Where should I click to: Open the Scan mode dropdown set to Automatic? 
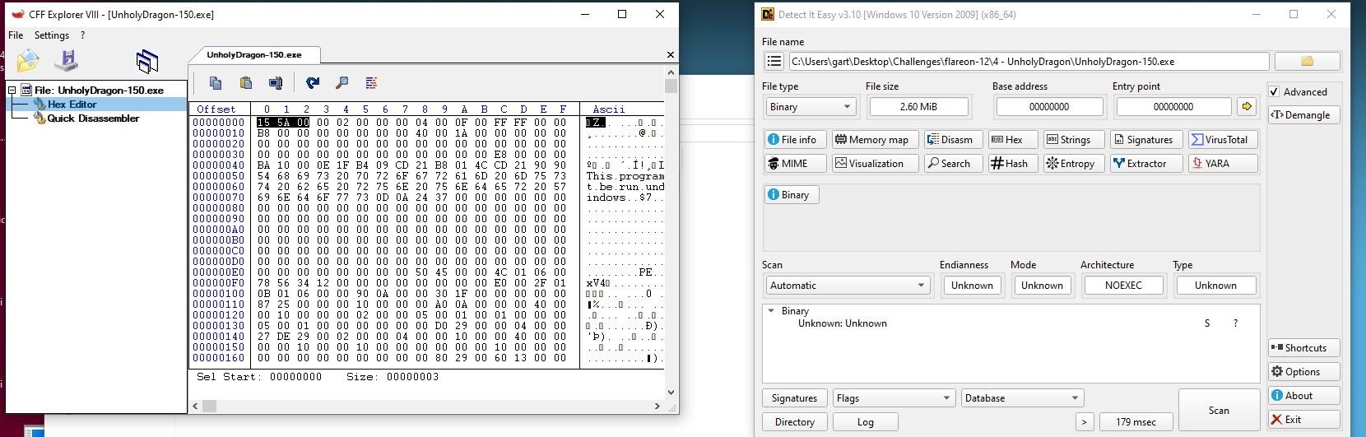pos(848,285)
